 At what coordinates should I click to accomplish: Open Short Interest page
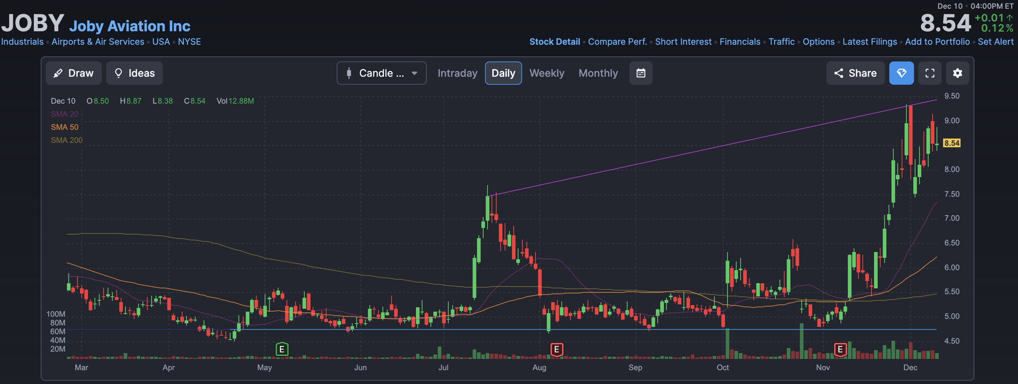683,41
